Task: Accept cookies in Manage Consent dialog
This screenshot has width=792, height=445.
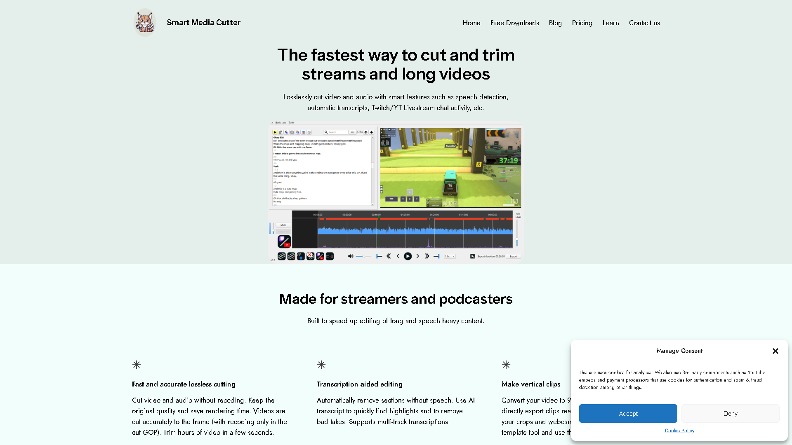Action: point(628,413)
